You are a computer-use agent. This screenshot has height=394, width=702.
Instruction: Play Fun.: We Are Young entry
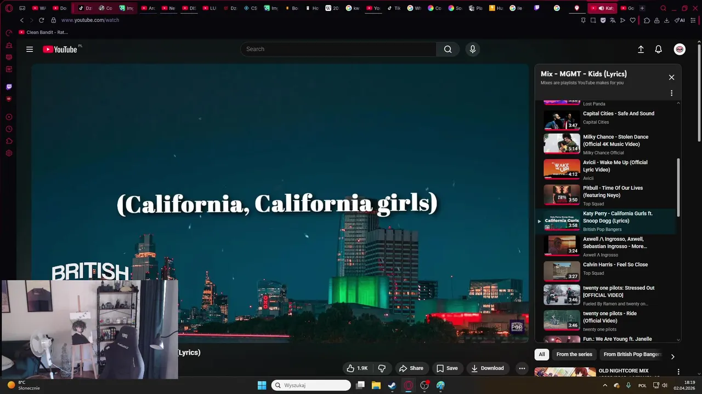click(606, 339)
